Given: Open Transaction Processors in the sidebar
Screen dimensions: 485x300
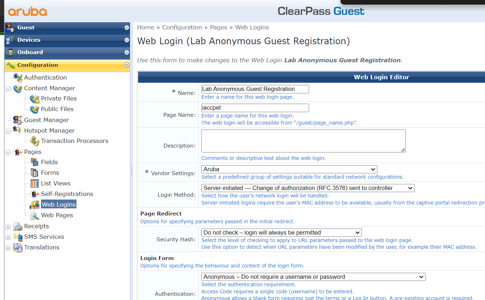Looking at the screenshot, I should (x=75, y=141).
